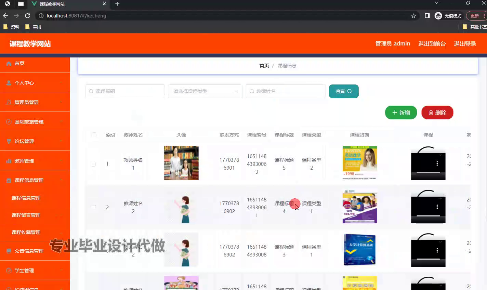Click the browser back arrow
This screenshot has width=487, height=290.
5,16
